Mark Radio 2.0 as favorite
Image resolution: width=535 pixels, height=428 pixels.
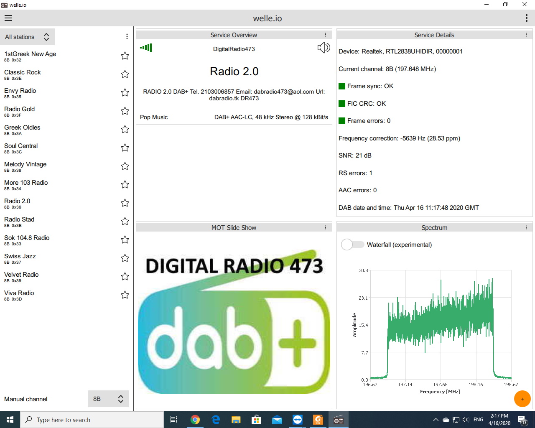pyautogui.click(x=125, y=203)
